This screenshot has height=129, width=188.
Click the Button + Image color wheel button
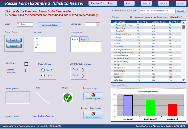coord(93,96)
